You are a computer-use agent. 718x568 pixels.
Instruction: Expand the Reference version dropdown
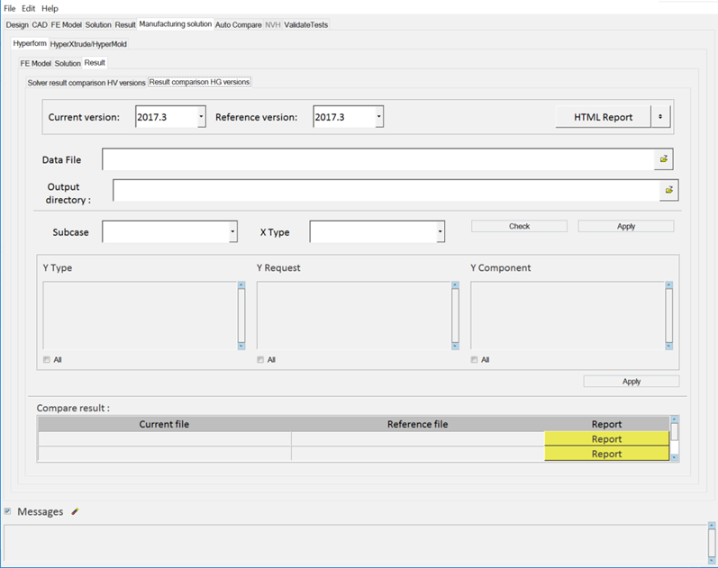pos(379,117)
